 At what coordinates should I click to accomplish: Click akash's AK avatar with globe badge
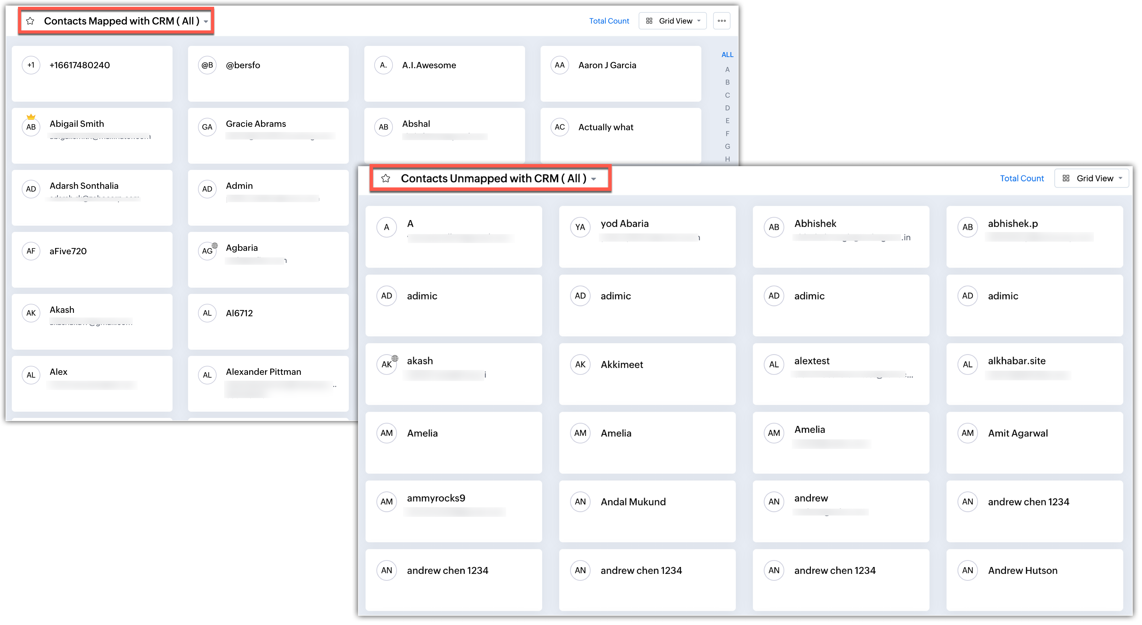coord(387,364)
